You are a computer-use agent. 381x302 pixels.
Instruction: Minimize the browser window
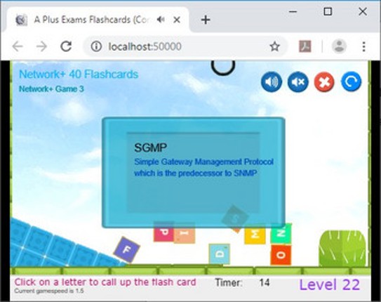pyautogui.click(x=293, y=11)
